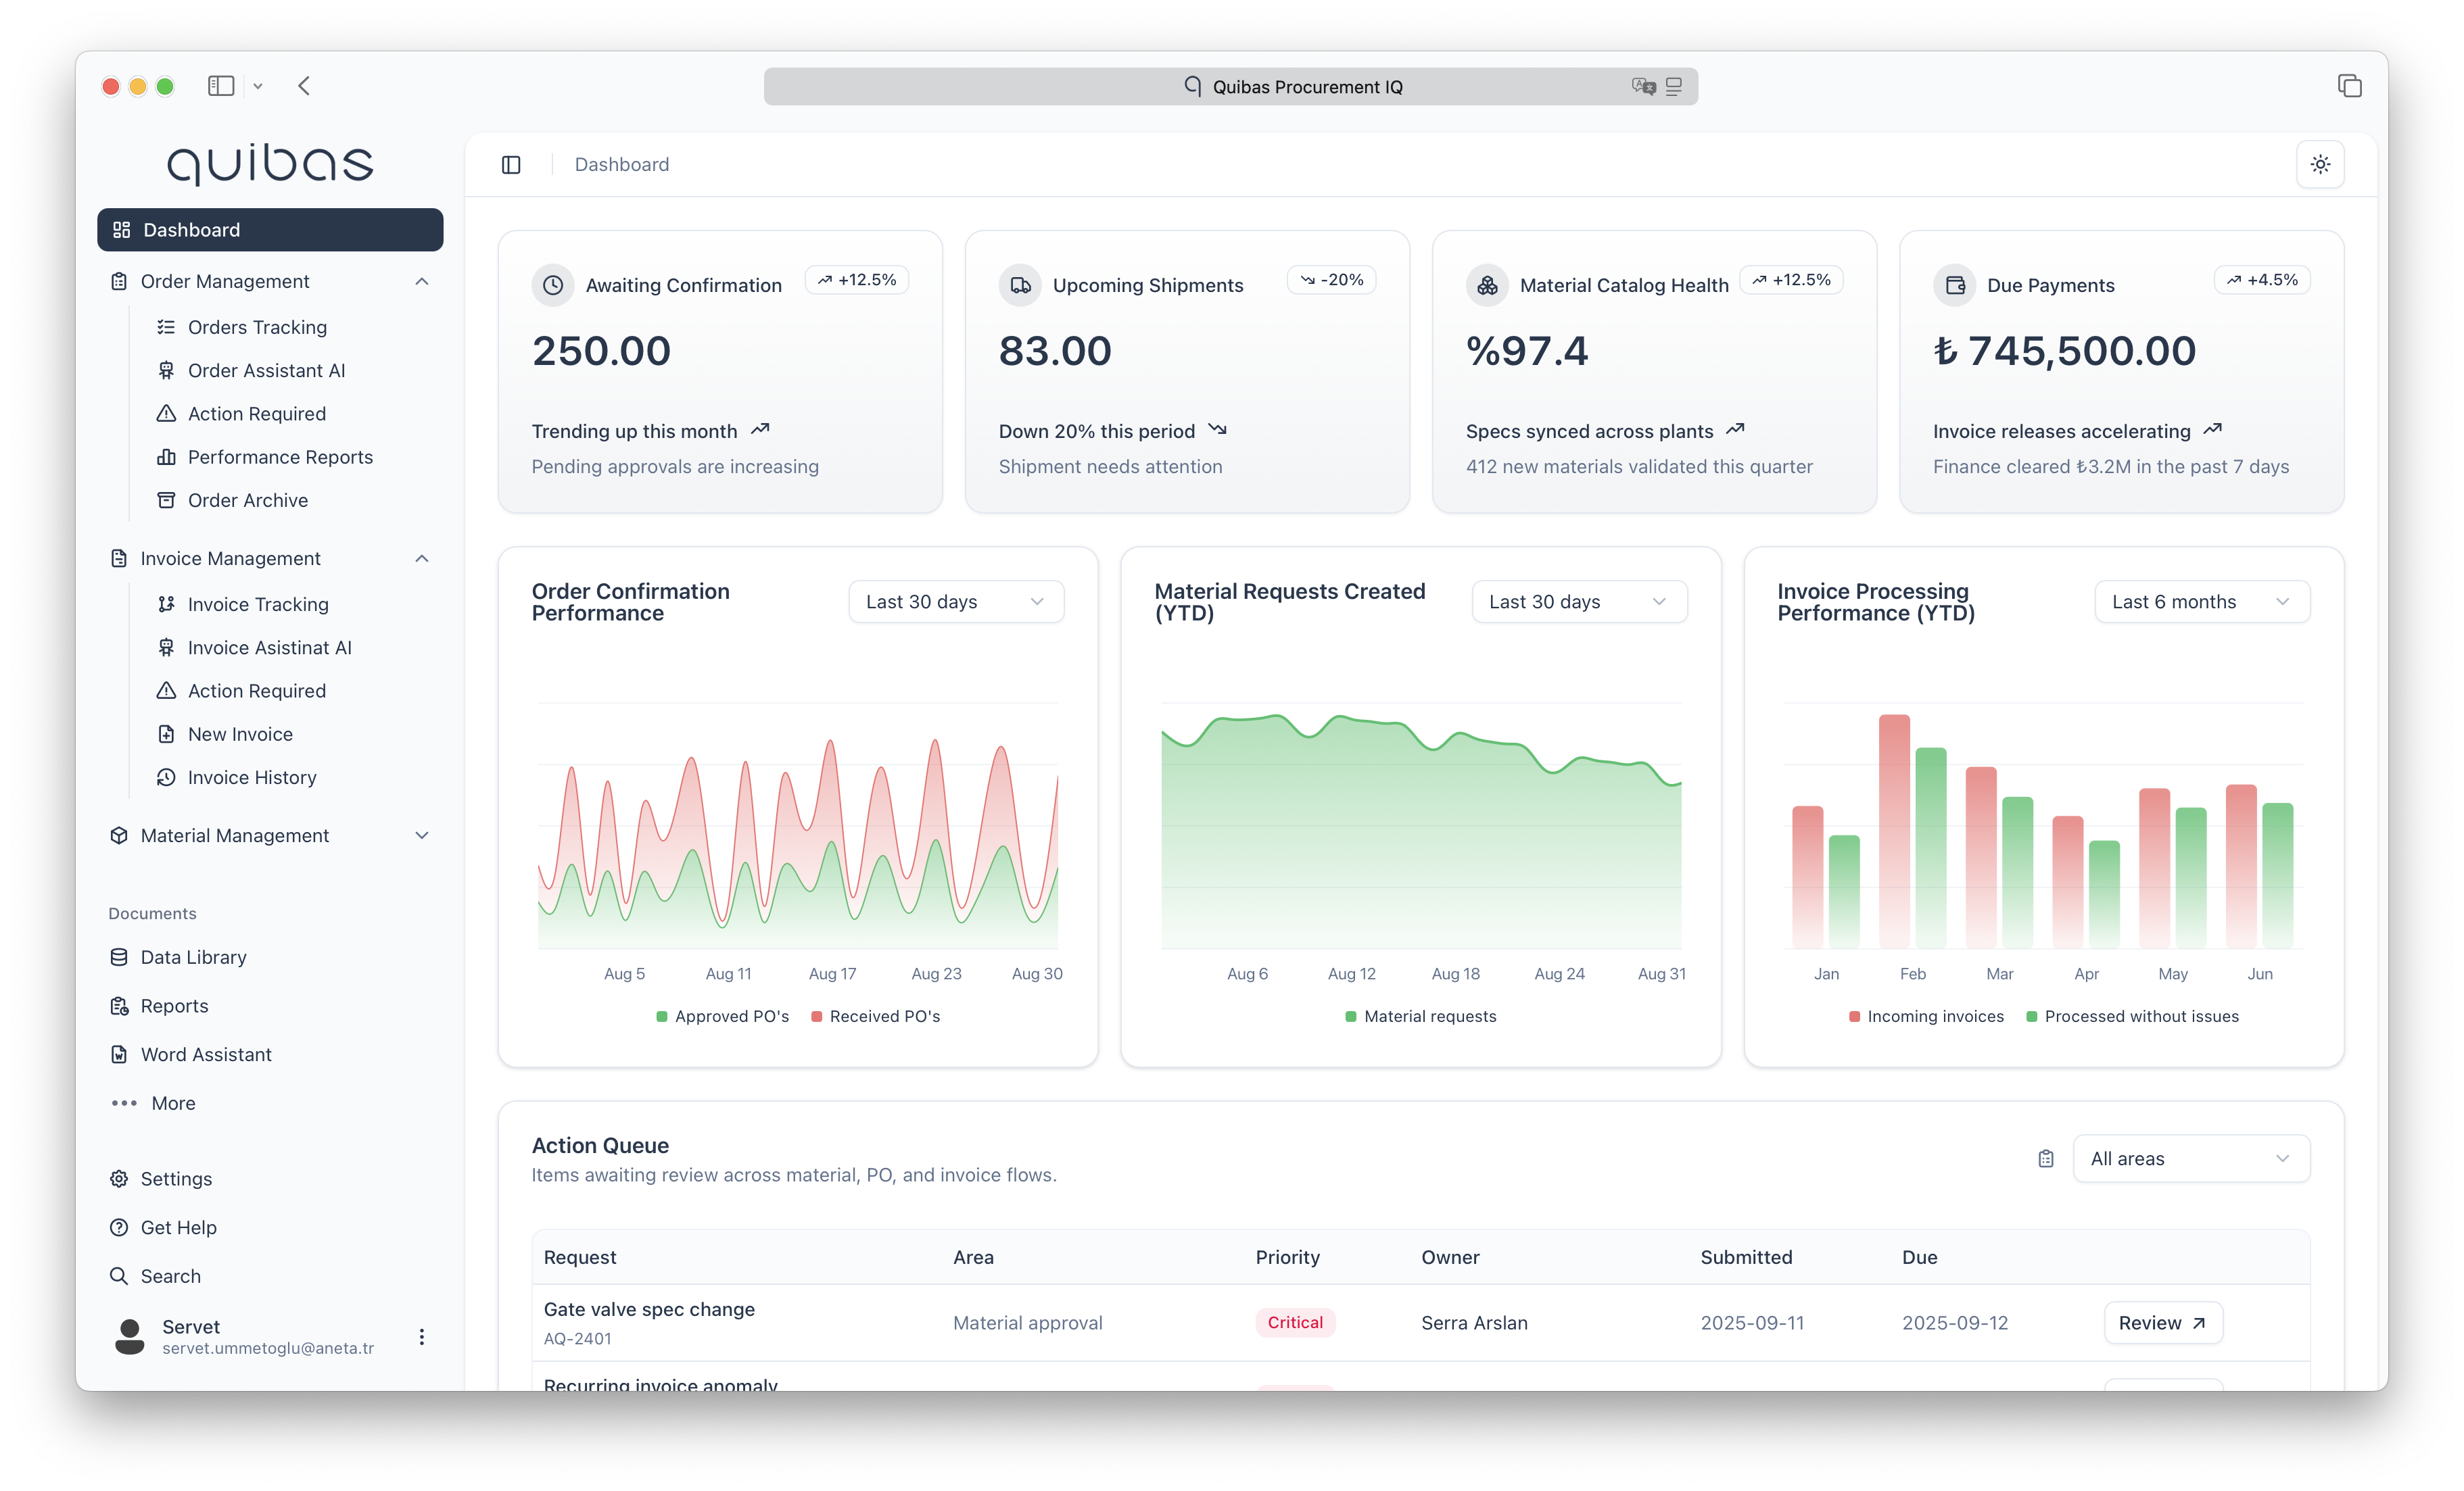Expand the Material Management section

(422, 835)
